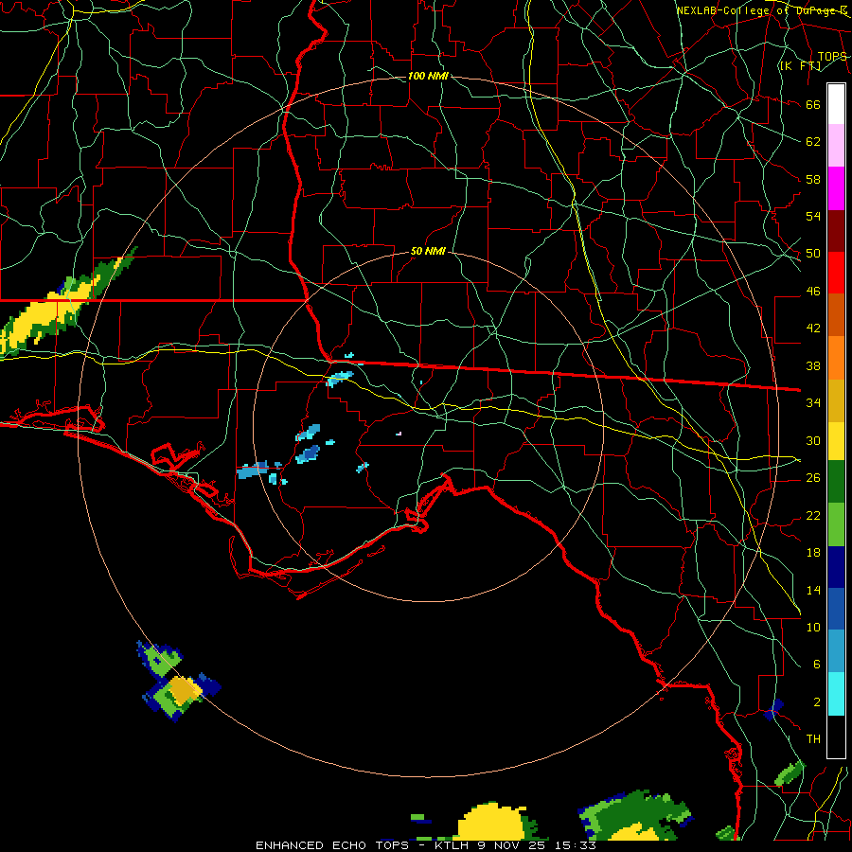
Task: Click the 2 value on the legend
Action: coord(816,702)
